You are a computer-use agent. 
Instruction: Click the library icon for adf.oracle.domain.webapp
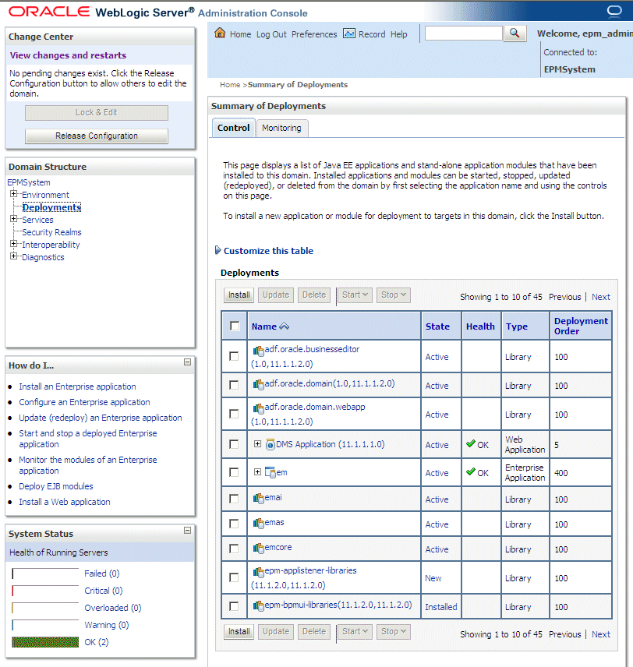(258, 408)
